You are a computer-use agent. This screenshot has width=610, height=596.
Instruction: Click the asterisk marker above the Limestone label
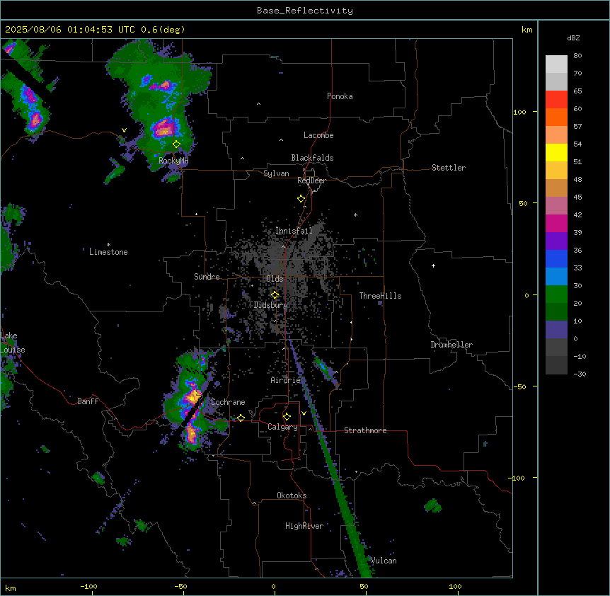click(108, 245)
